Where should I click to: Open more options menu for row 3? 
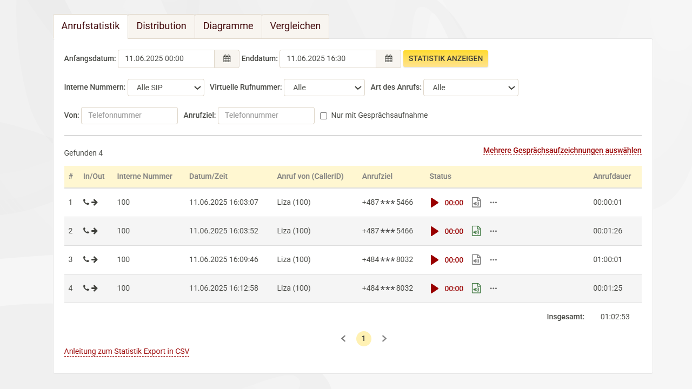(493, 260)
